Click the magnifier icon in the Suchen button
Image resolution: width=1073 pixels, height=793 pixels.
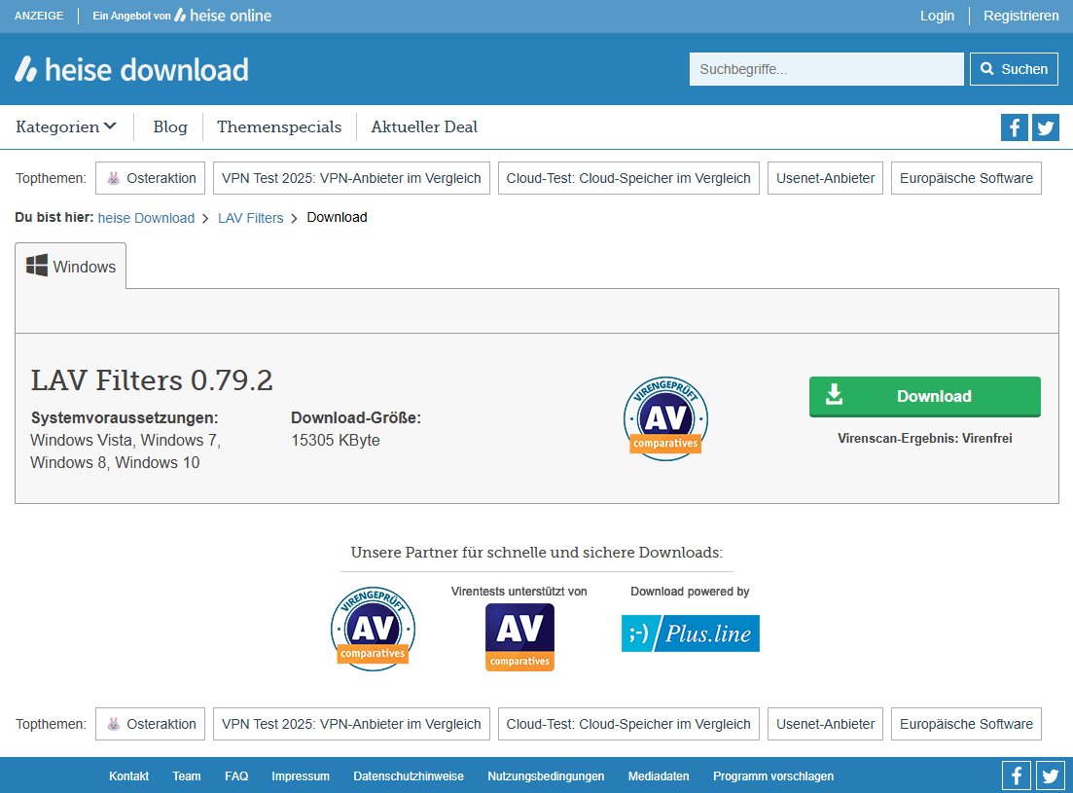point(986,68)
